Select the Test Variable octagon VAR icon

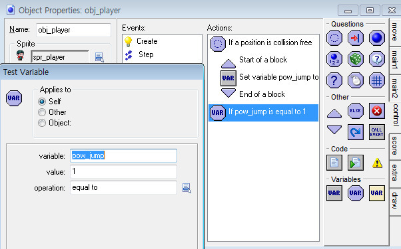tap(356, 193)
